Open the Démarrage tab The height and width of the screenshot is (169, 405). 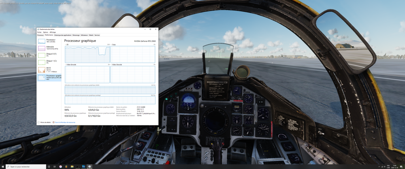(x=76, y=35)
